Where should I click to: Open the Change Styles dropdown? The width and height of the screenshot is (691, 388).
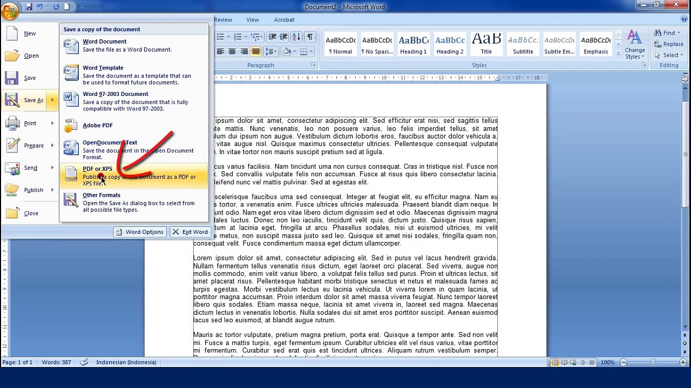click(x=635, y=45)
